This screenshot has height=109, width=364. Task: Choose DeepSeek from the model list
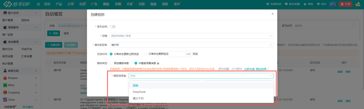click(x=201, y=92)
